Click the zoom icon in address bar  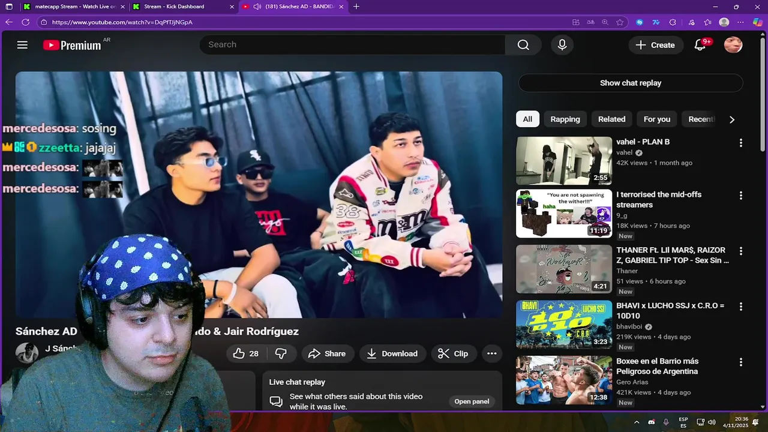(x=605, y=22)
